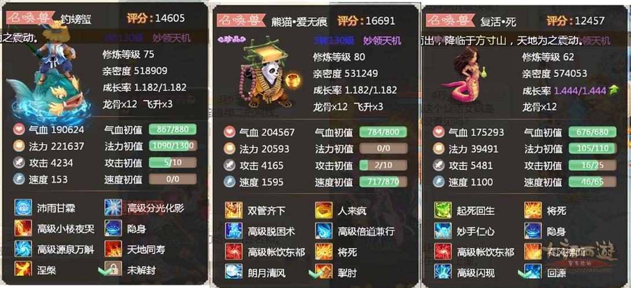Select the 沛雨甘霖 skill icon
Image resolution: width=631 pixels, height=288 pixels.
[23, 208]
